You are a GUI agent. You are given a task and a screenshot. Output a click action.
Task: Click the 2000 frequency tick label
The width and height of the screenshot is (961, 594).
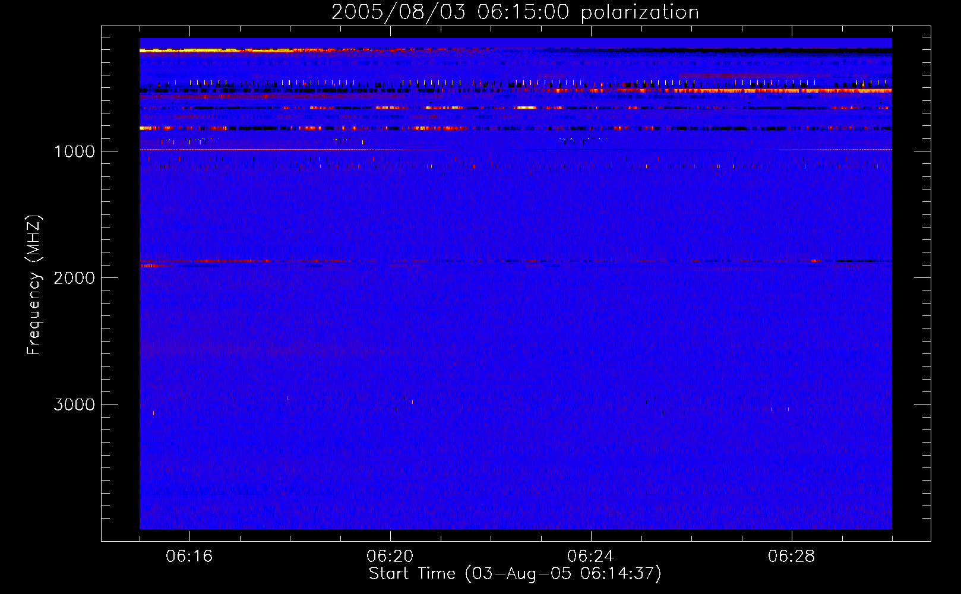(x=74, y=278)
